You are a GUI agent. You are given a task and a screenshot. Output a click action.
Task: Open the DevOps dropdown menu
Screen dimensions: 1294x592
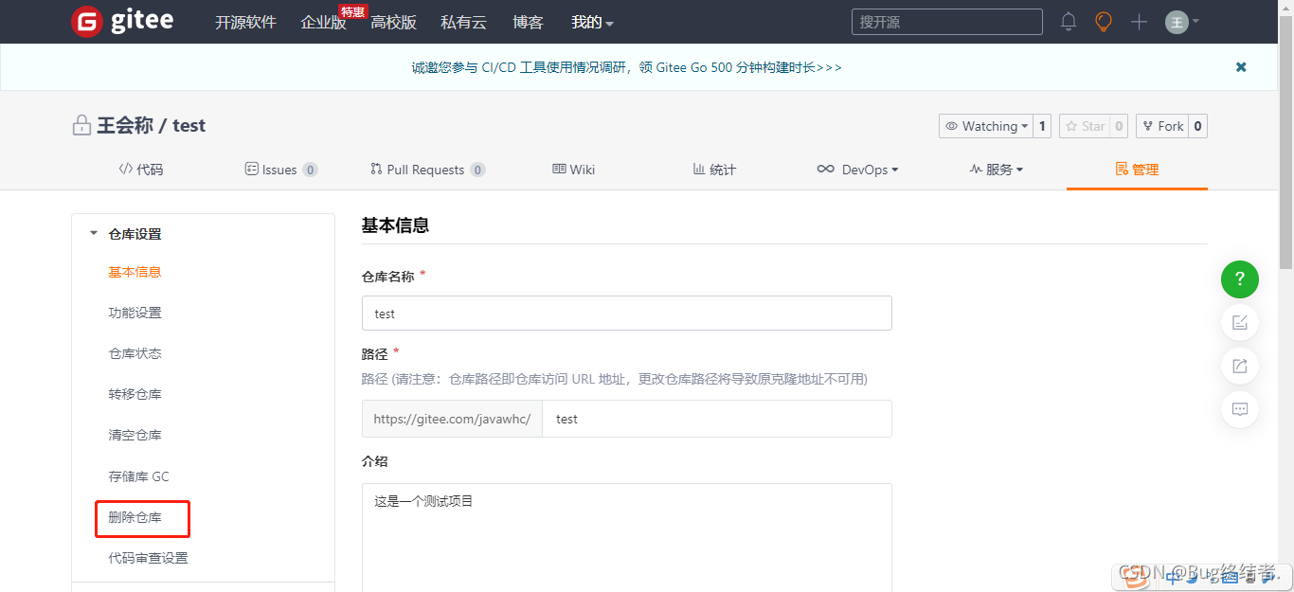(x=857, y=169)
